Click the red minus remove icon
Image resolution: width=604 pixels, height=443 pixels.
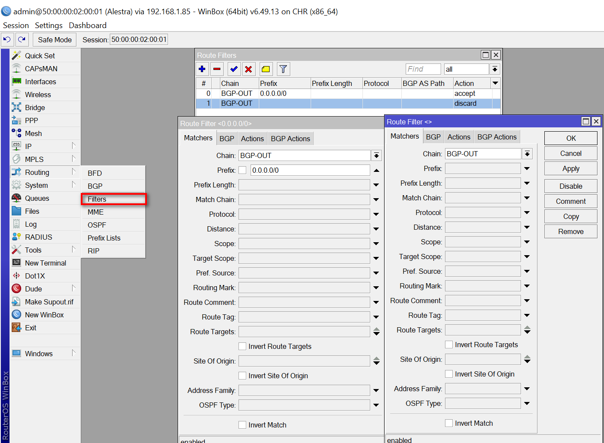[x=217, y=69]
